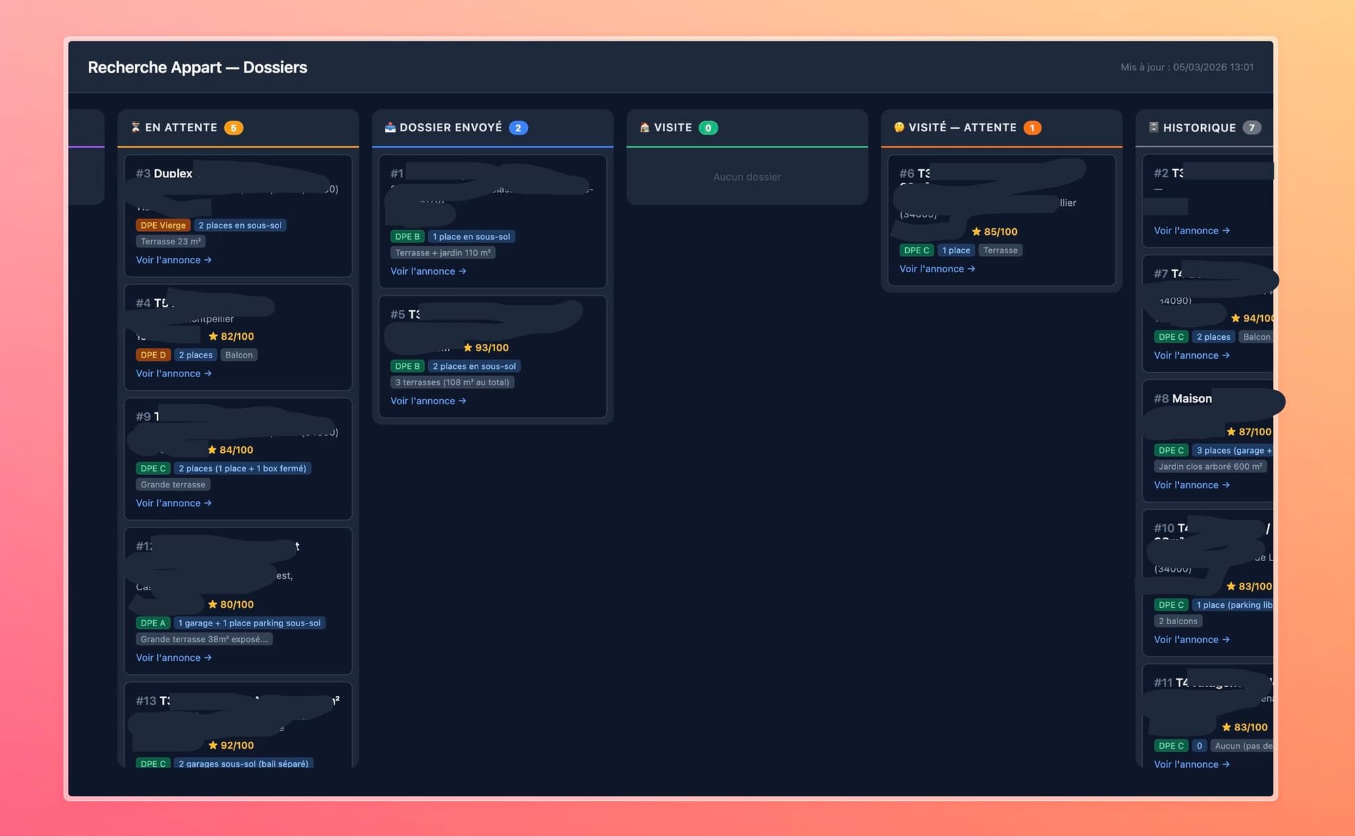Click the orange DPE Vierge badge on card #3
The height and width of the screenshot is (836, 1355).
tap(163, 225)
